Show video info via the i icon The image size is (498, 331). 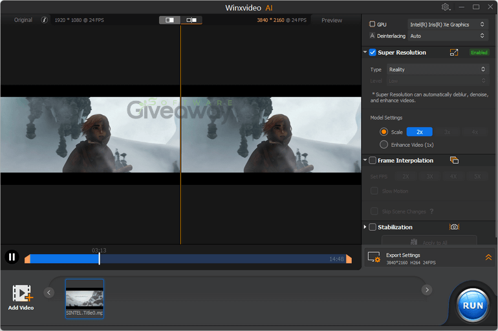pos(44,20)
